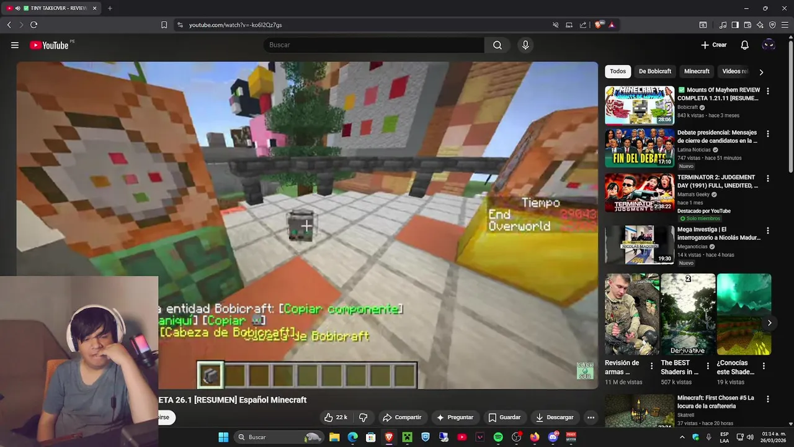This screenshot has width=794, height=447.
Task: Open more video actions ellipsis
Action: pyautogui.click(x=591, y=417)
